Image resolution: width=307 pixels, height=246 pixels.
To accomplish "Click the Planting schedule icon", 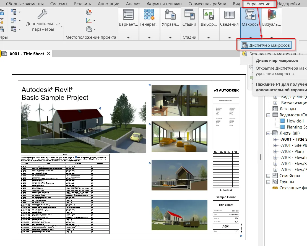I will (x=282, y=127).
